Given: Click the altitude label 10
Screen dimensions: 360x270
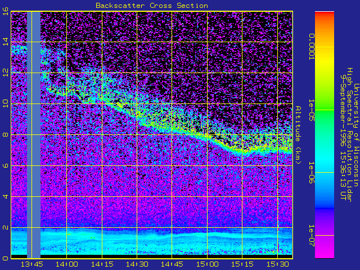Looking at the screenshot, I should pos(5,103).
